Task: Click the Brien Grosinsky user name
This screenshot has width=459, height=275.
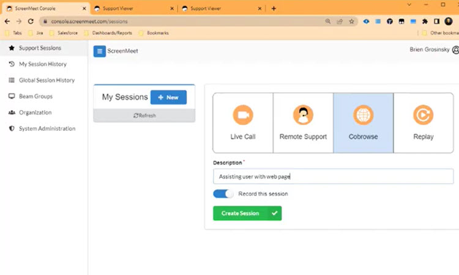Action: (430, 50)
